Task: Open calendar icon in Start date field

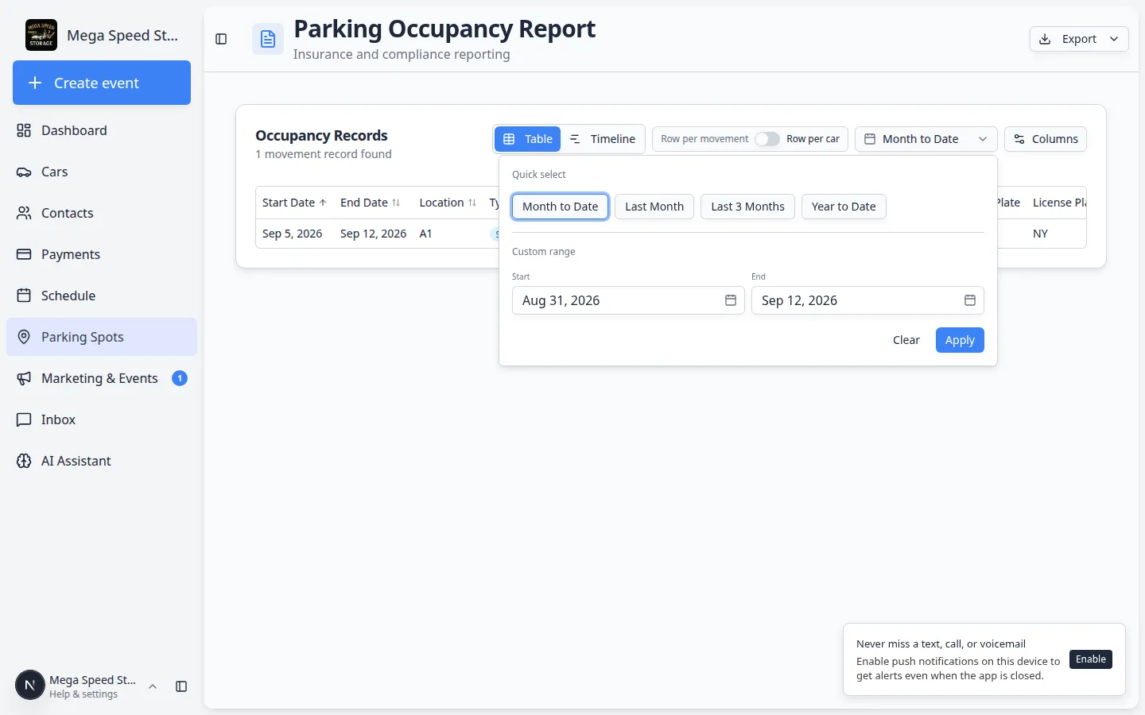Action: 731,300
